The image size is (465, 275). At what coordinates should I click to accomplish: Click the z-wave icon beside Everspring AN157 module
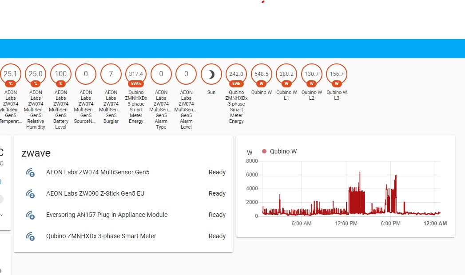click(x=30, y=215)
